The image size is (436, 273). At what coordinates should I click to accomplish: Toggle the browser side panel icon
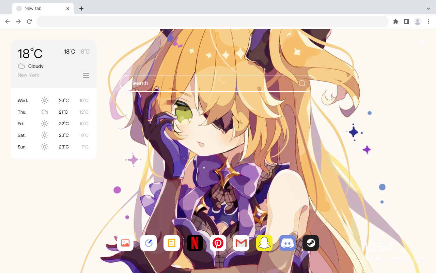(406, 21)
